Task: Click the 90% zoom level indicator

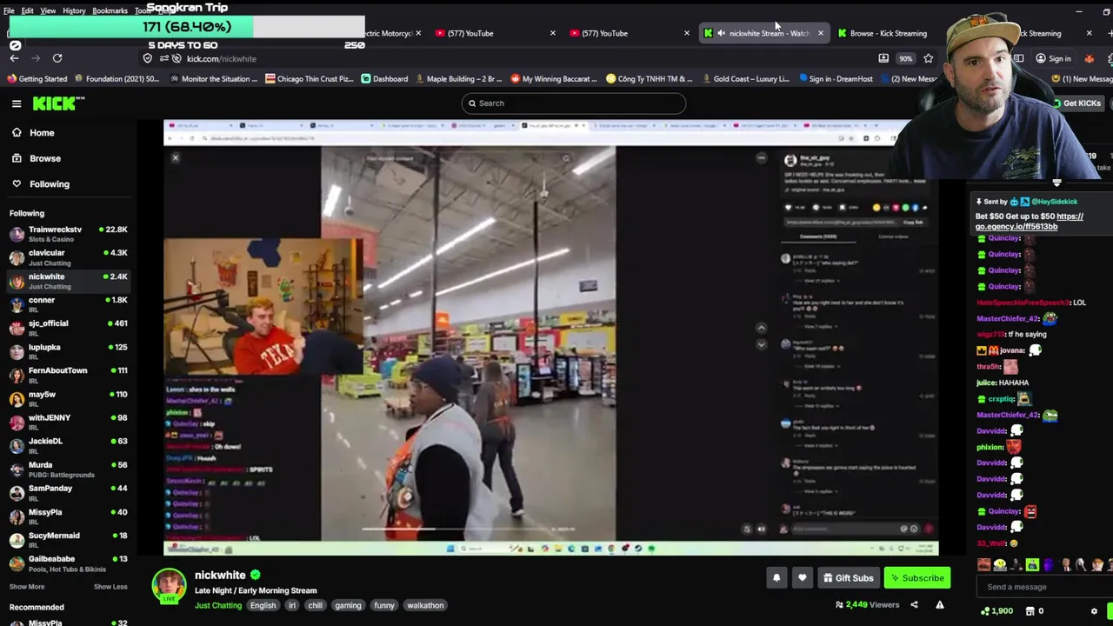Action: [x=906, y=58]
